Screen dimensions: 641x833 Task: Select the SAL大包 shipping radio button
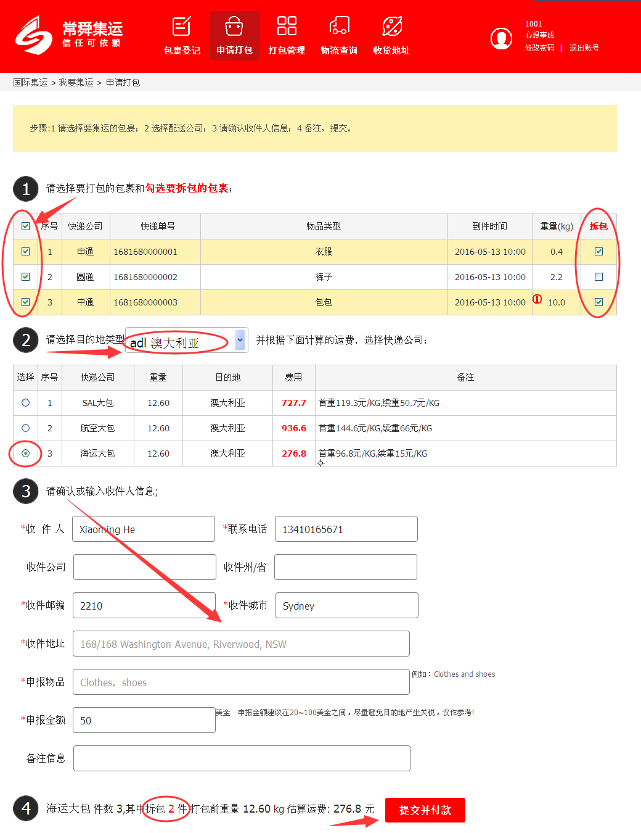tap(25, 403)
